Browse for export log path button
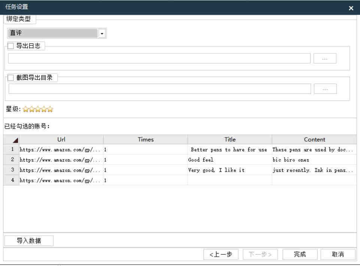 (325, 58)
